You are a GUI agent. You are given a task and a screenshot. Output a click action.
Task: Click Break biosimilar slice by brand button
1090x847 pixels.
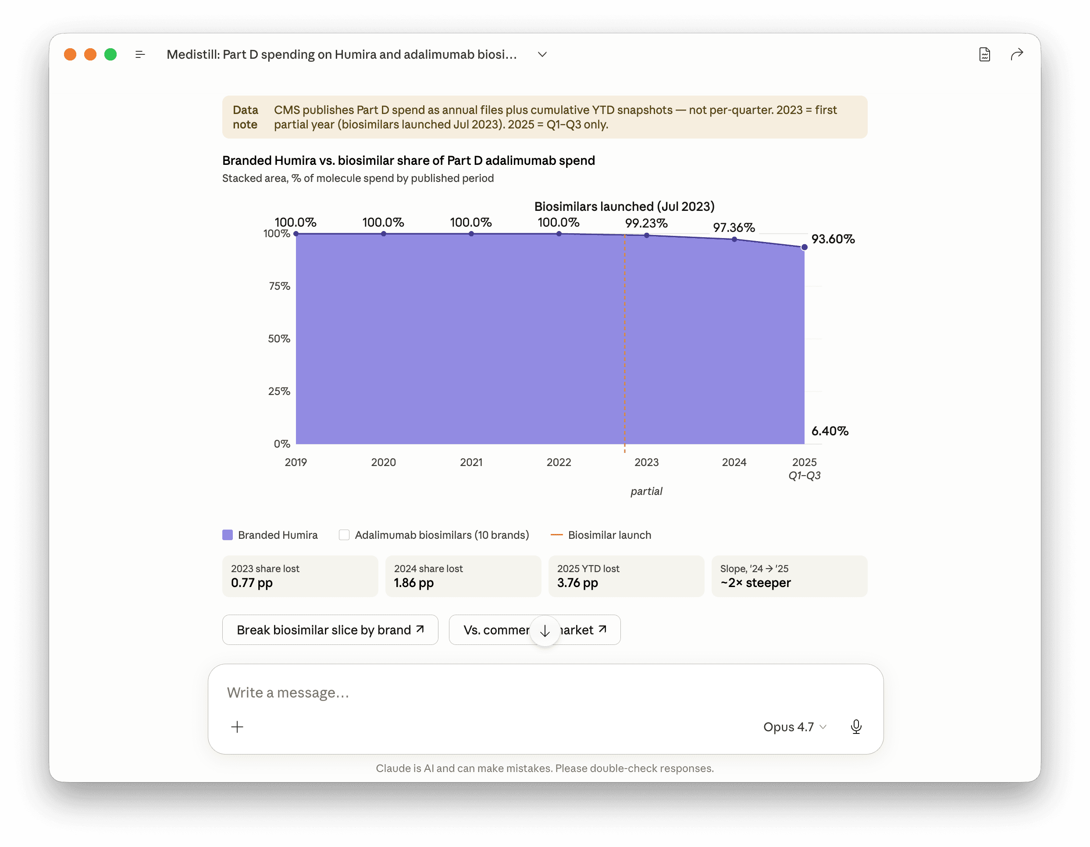click(x=330, y=630)
